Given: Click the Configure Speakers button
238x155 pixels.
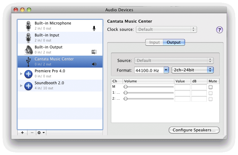Looking at the screenshot, I should click(194, 130).
